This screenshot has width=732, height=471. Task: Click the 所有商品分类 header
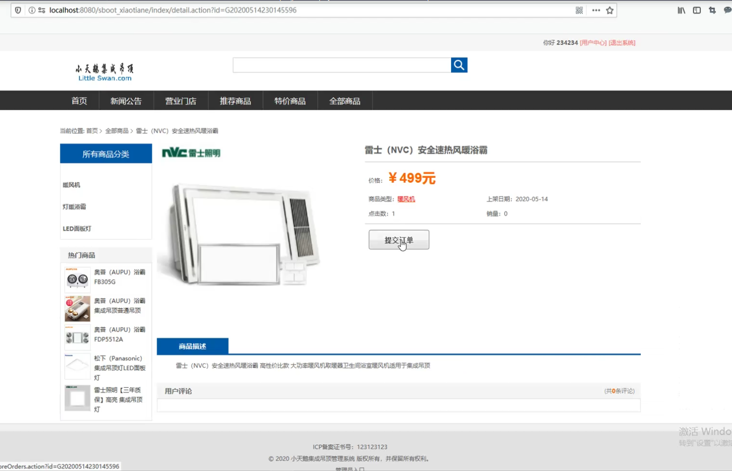pyautogui.click(x=106, y=154)
